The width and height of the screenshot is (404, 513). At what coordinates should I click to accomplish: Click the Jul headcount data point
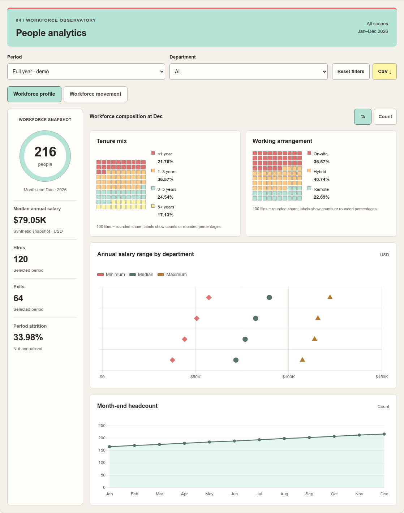259,440
